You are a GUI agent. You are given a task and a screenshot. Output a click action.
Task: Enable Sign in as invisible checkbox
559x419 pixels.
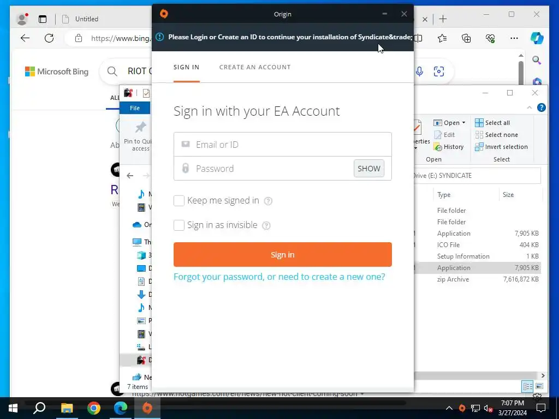point(179,225)
